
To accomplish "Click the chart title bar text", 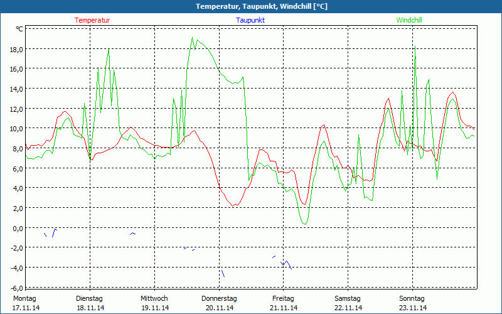I will point(252,6).
